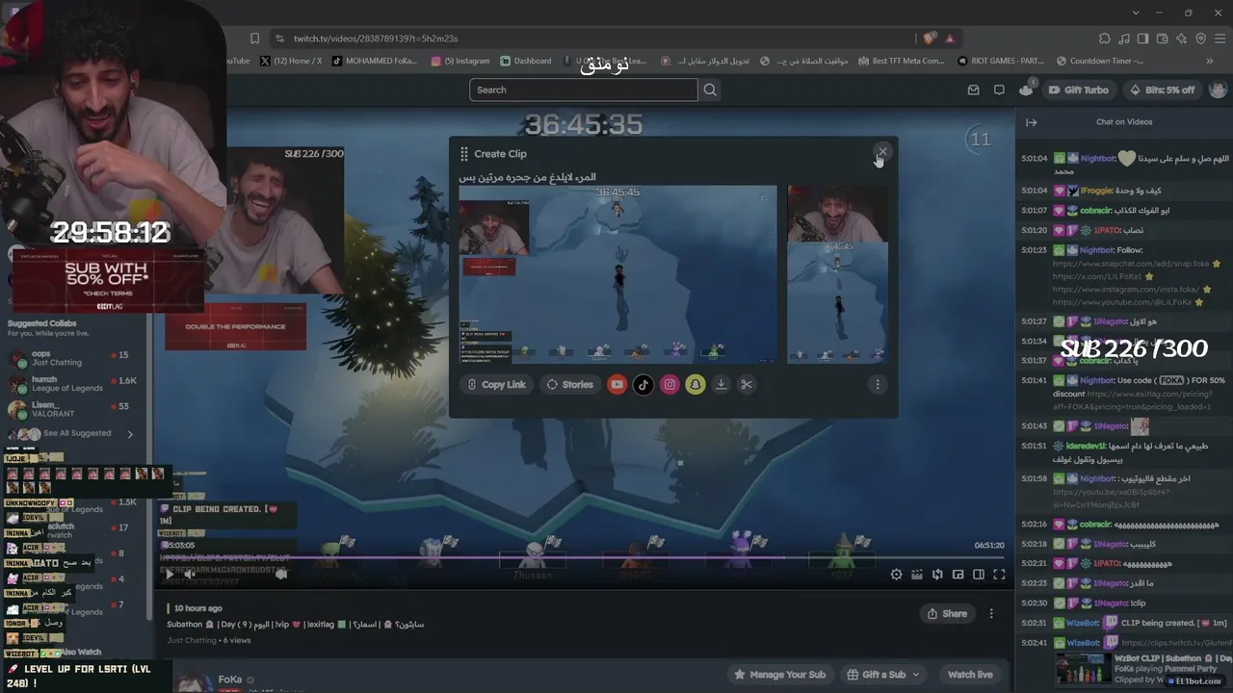1233x693 pixels.
Task: Open video player settings gear
Action: [896, 575]
